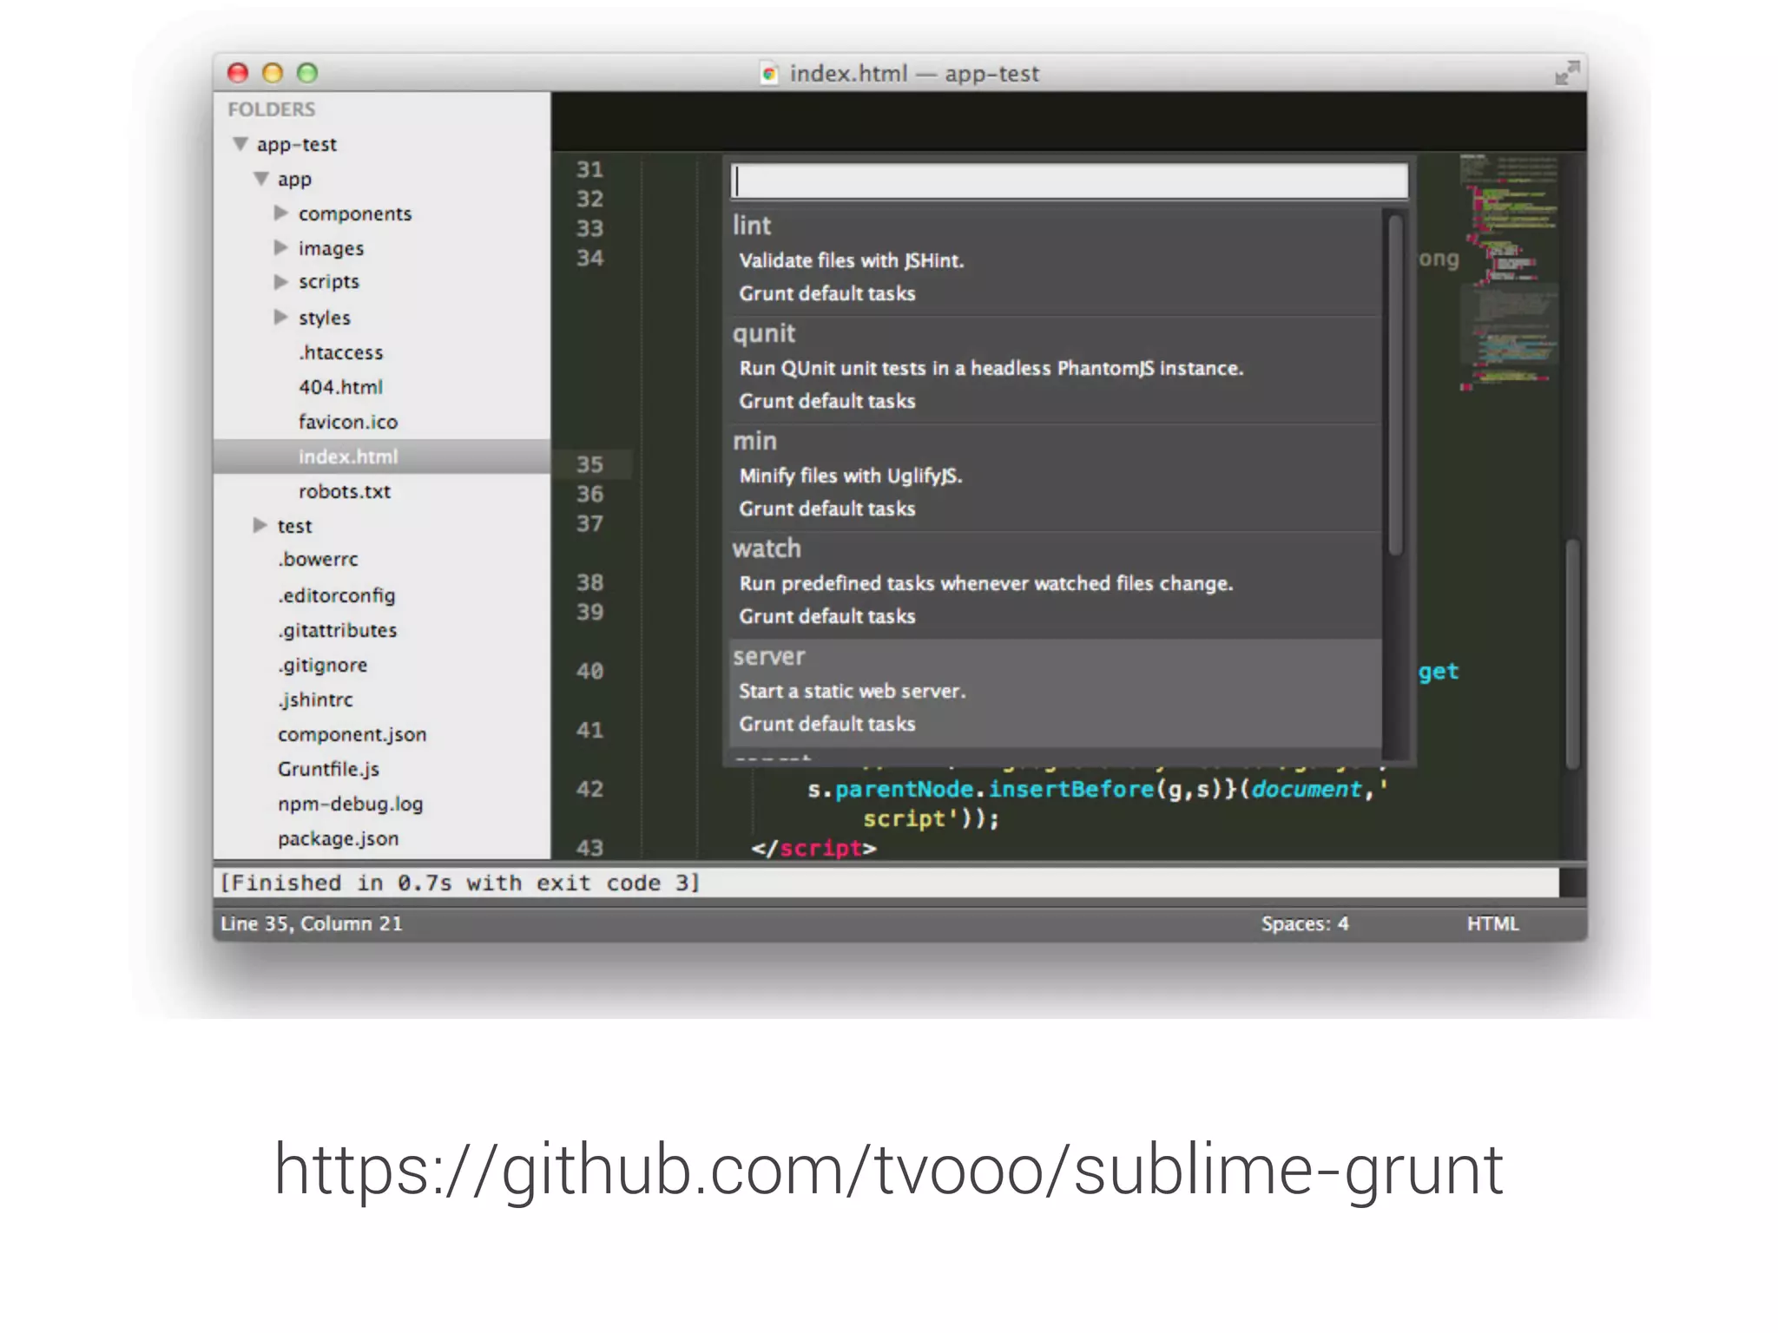
Task: Click the build output 'Finished in 0.7s' text
Action: point(459,883)
